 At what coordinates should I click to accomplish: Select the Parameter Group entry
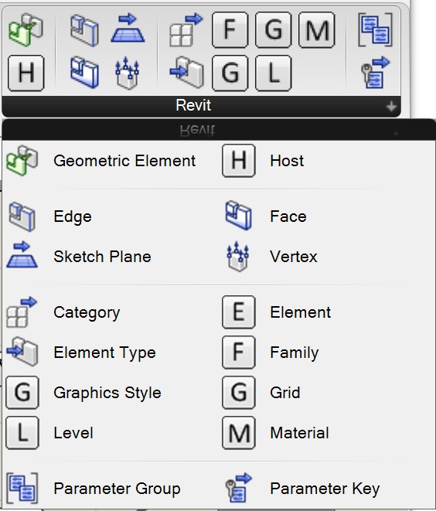click(x=94, y=489)
